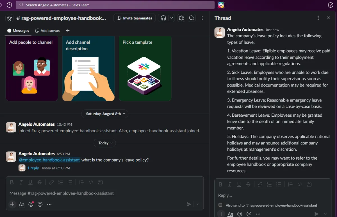Insert inline code in channel composer
Screen dimensions: 337x217
click(91, 182)
